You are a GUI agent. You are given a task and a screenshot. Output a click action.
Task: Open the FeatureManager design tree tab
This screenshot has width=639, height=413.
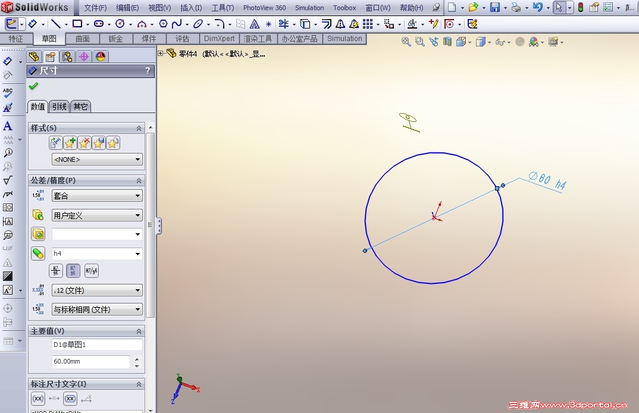pos(34,57)
